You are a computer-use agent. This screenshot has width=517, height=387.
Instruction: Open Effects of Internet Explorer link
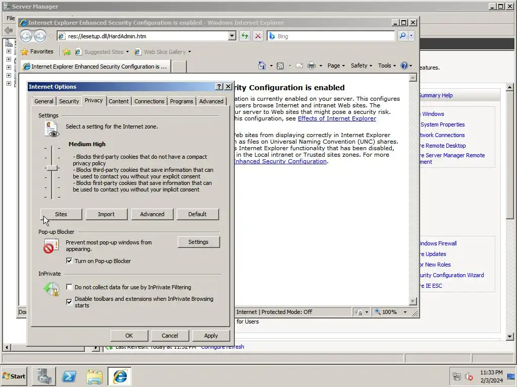(x=337, y=118)
